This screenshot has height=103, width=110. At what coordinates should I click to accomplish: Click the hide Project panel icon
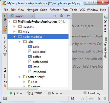[68, 16]
